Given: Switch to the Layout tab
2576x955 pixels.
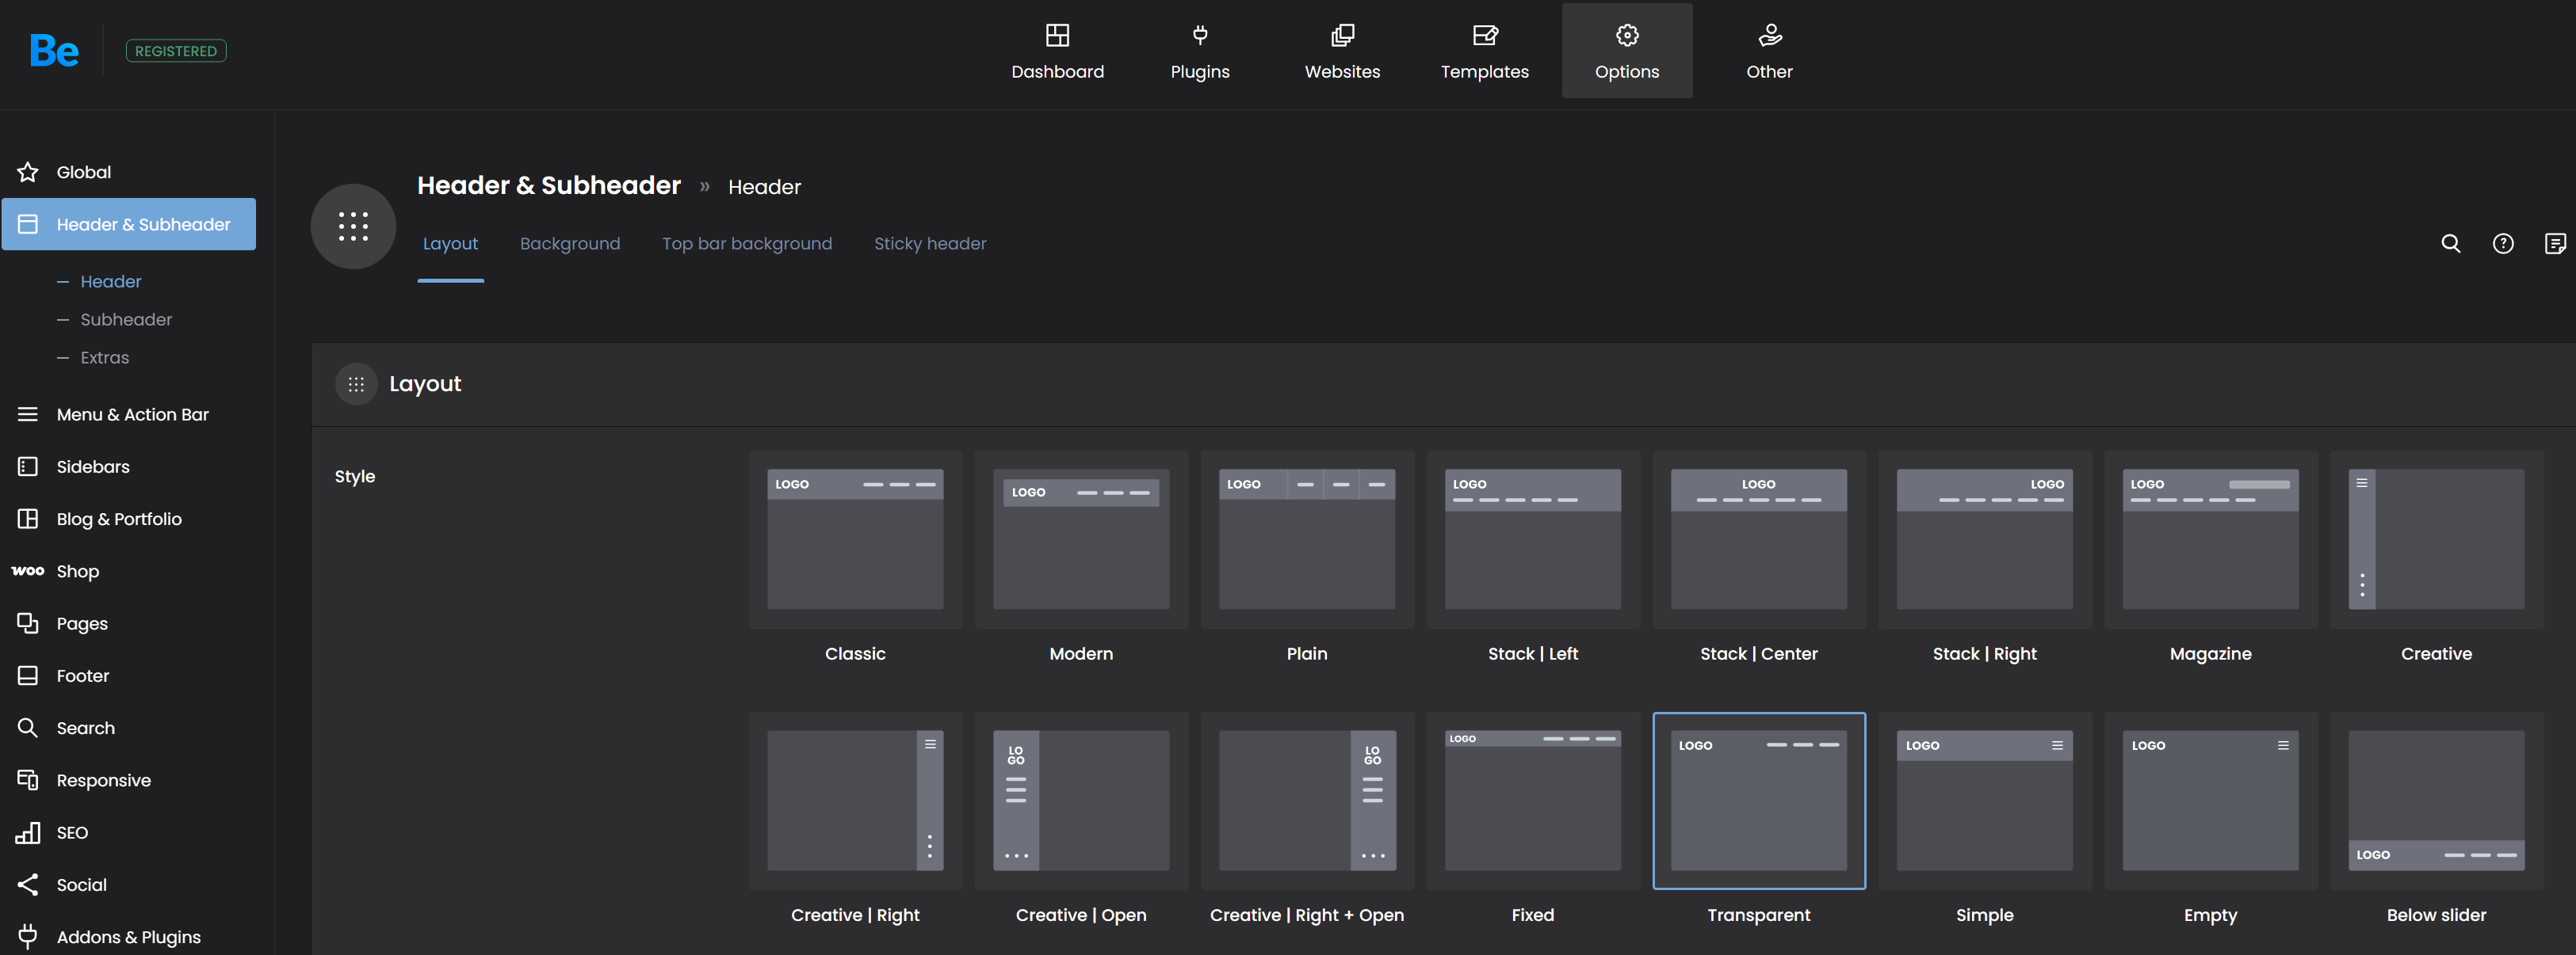Looking at the screenshot, I should click(450, 244).
